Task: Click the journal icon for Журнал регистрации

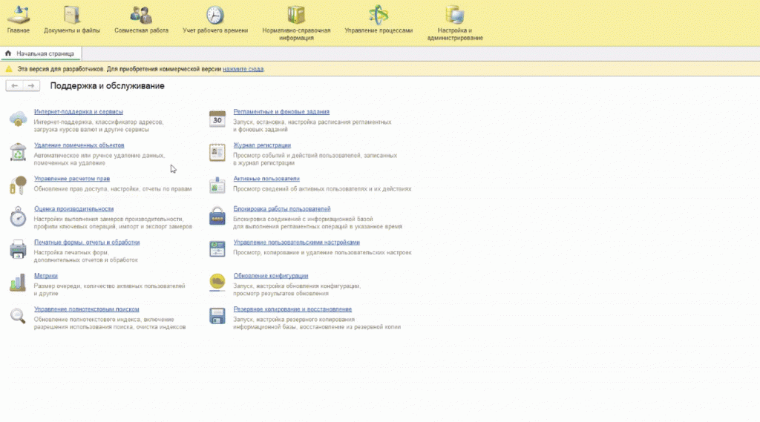Action: pos(217,152)
